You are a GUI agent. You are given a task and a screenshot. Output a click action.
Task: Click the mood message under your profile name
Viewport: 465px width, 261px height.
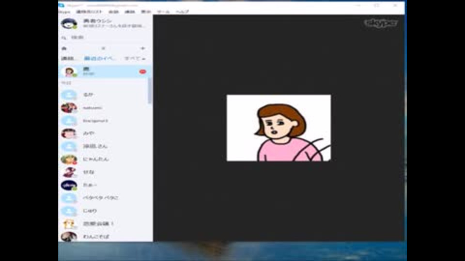tap(114, 26)
